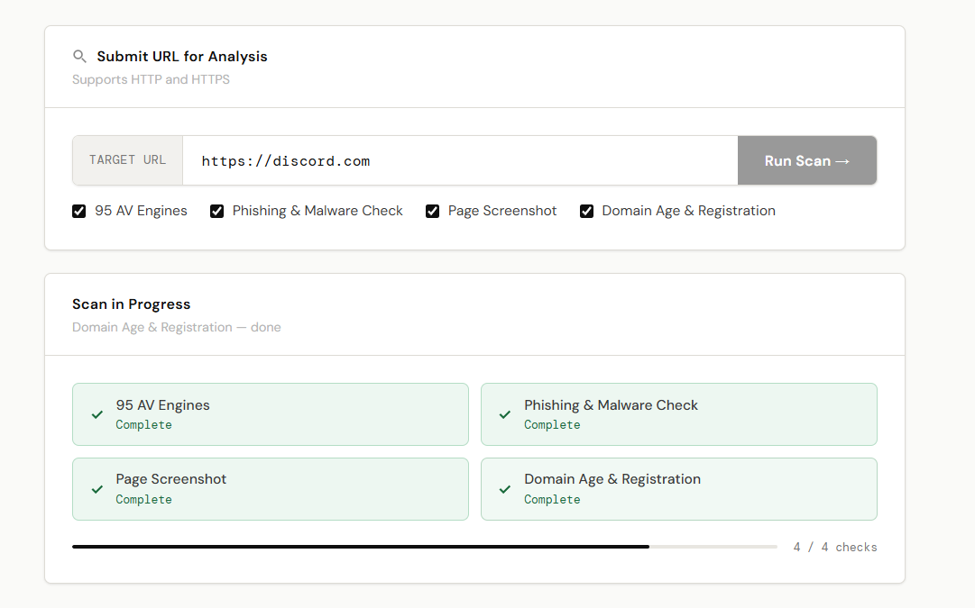Click the Domain Age & Registration checkmark icon

(x=506, y=489)
